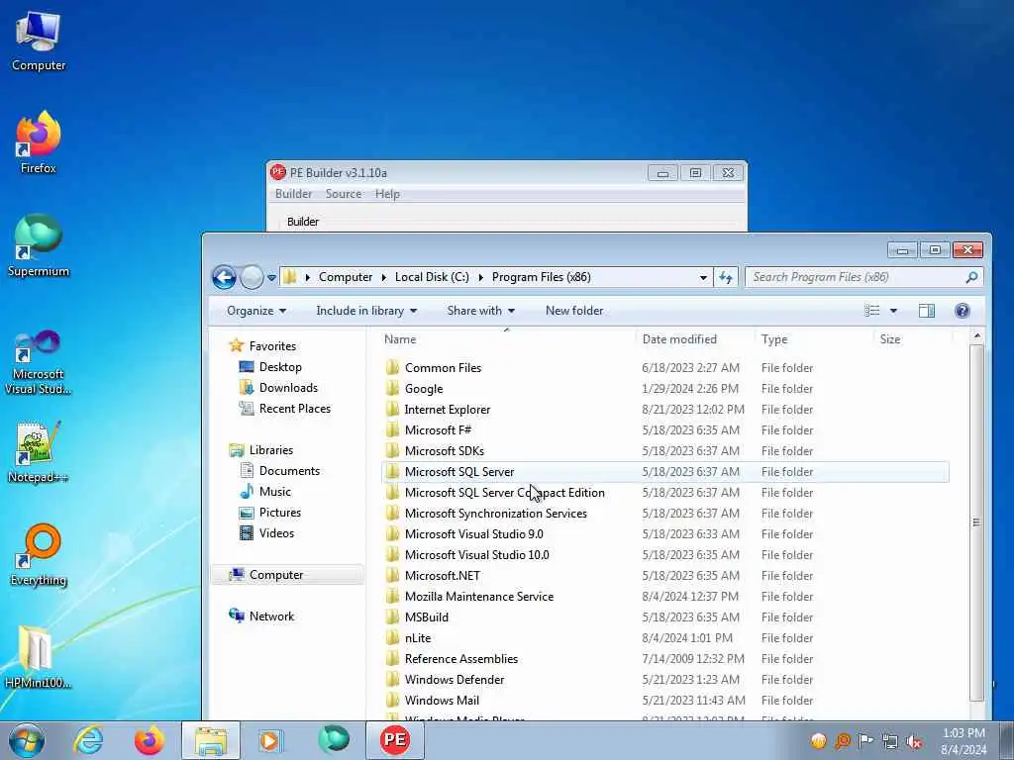Navigate to Local Disk (C:) breadcrumb
Screen dimensions: 1014x760
point(432,277)
